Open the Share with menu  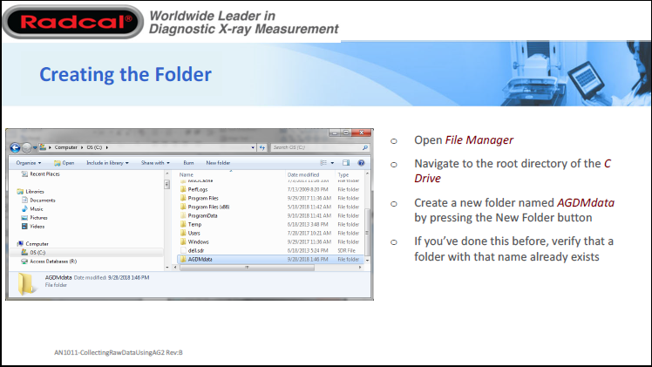155,163
